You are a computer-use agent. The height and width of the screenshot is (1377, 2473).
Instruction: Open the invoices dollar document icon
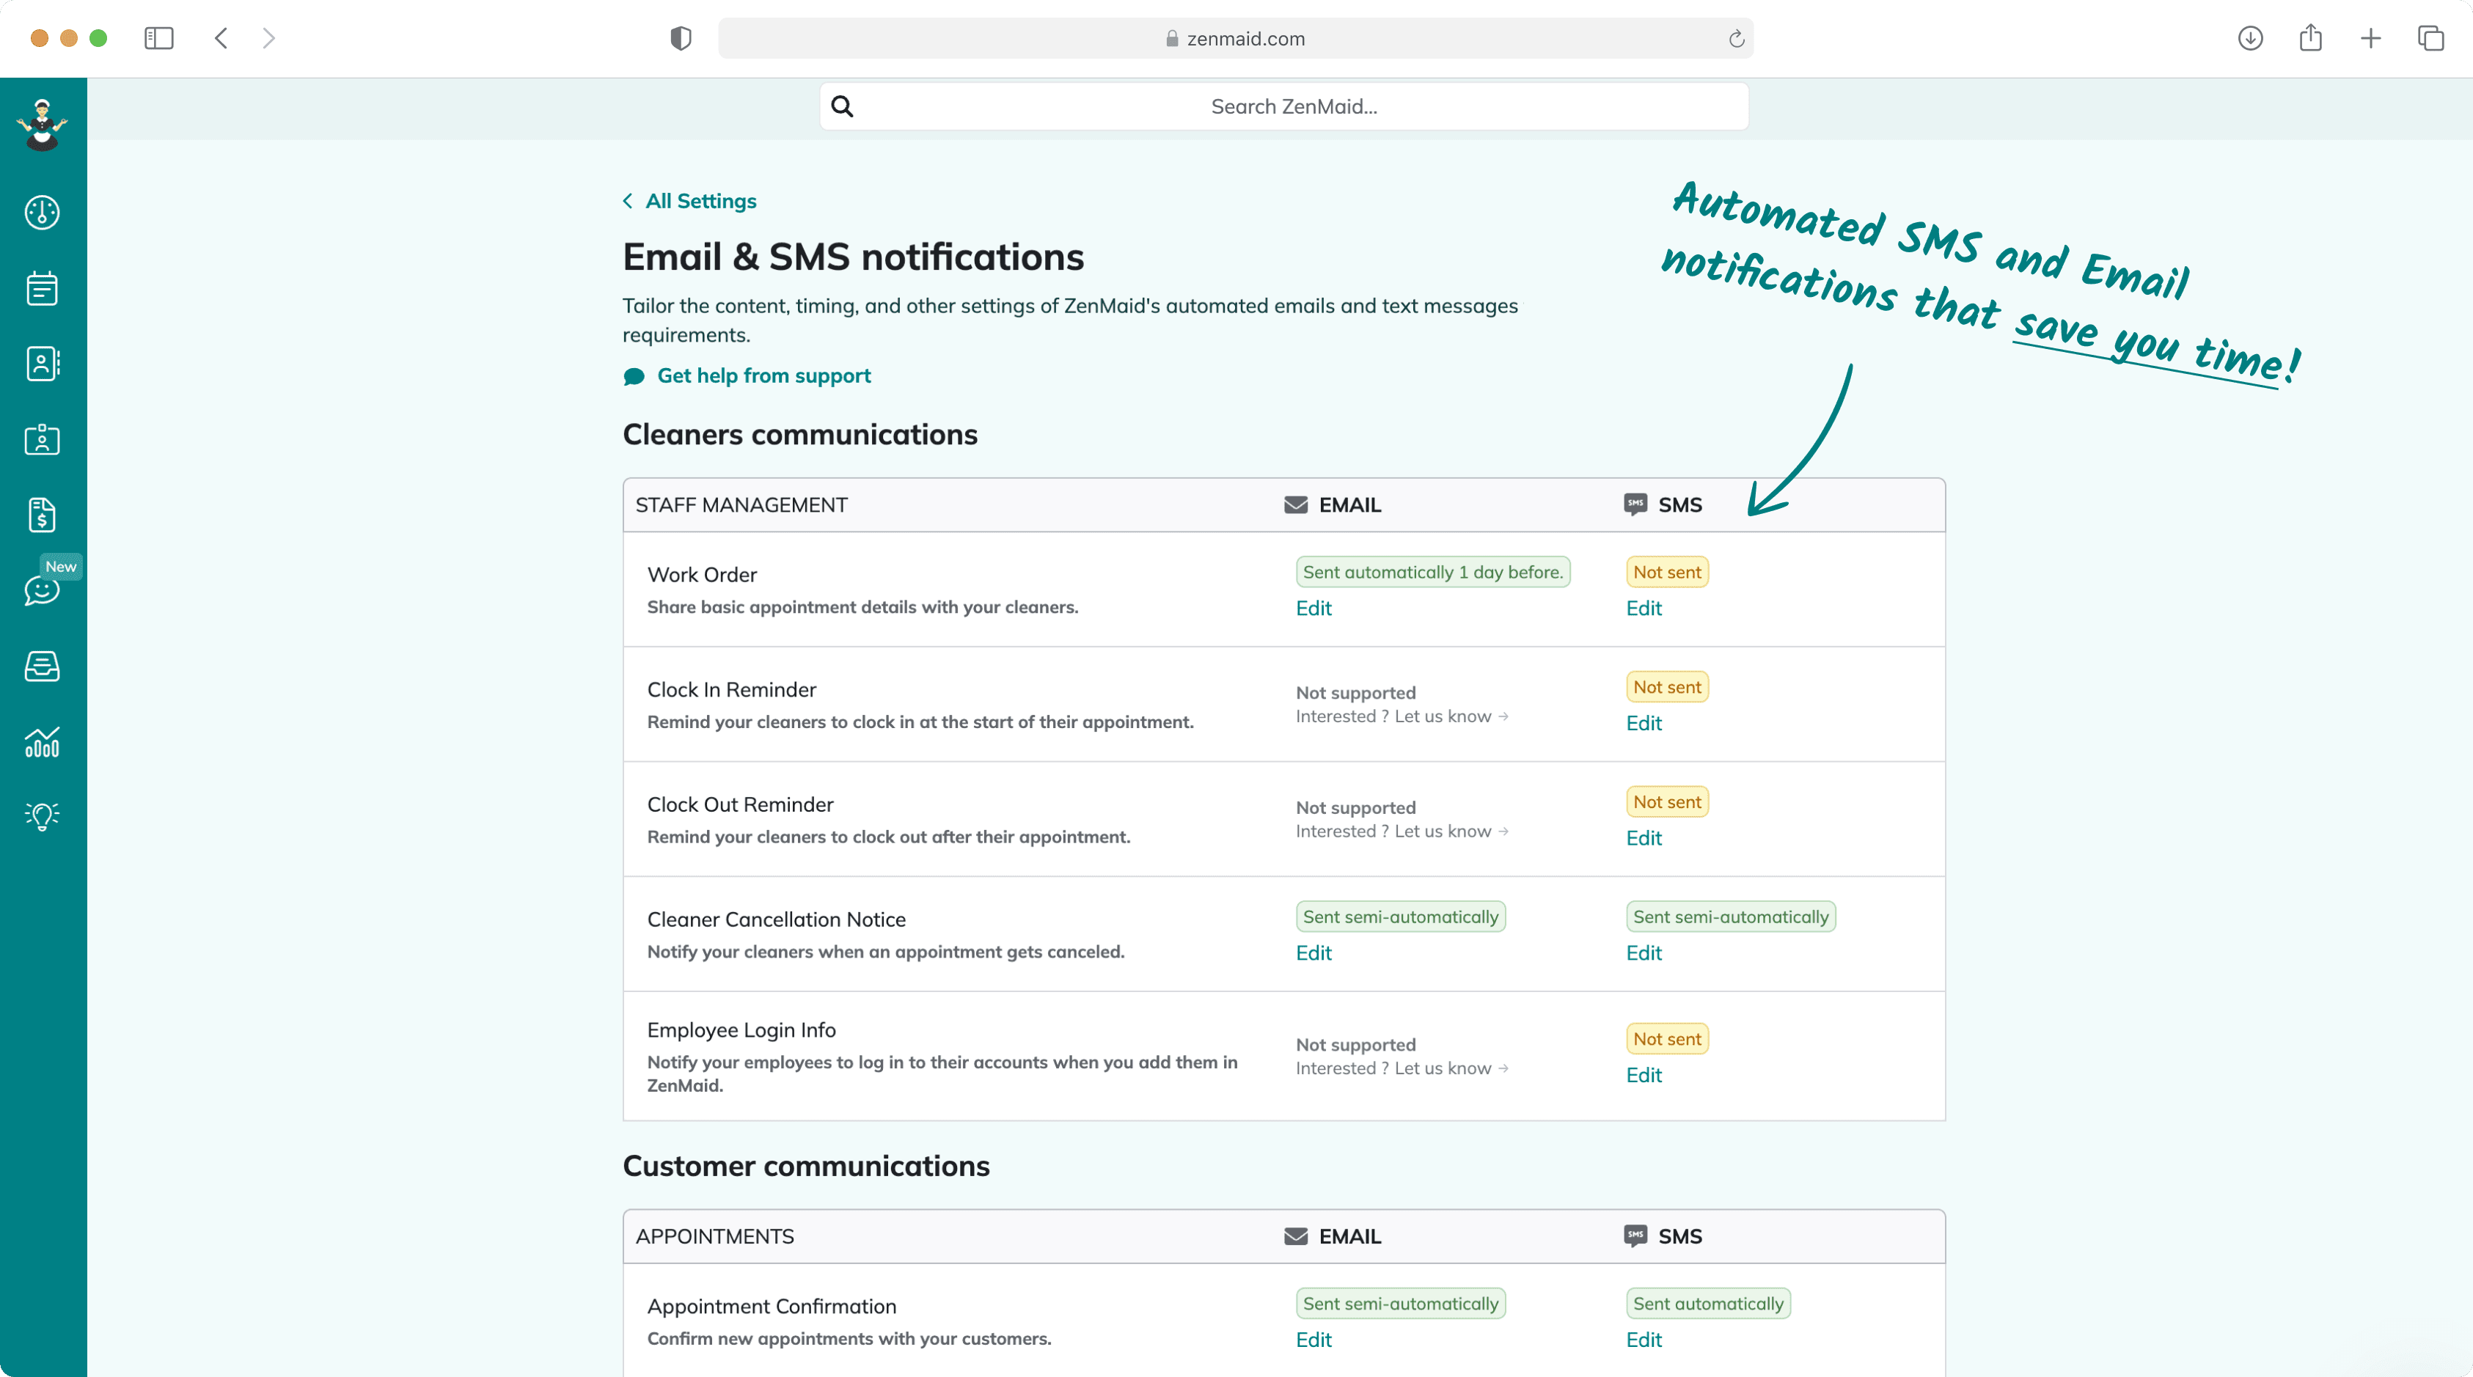[43, 515]
